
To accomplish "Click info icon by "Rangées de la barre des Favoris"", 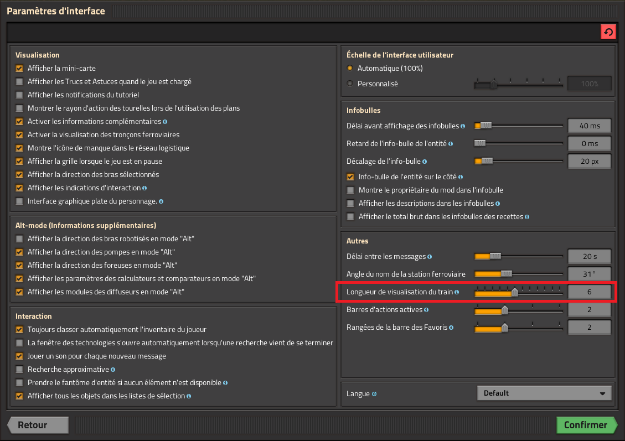I will (x=452, y=328).
